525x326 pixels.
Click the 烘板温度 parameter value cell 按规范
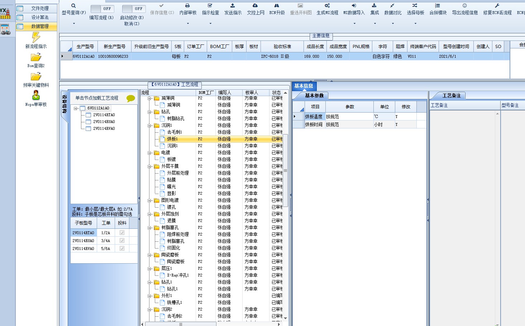349,117
